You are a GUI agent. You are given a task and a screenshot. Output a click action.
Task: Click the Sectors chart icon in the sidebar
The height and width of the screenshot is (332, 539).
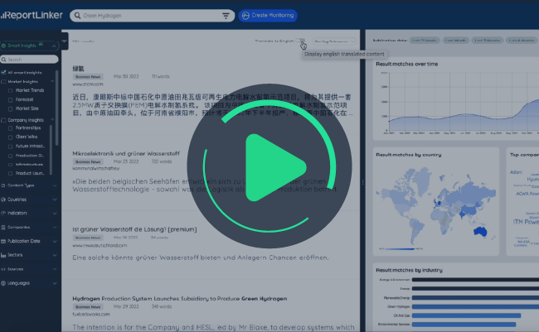click(3, 254)
